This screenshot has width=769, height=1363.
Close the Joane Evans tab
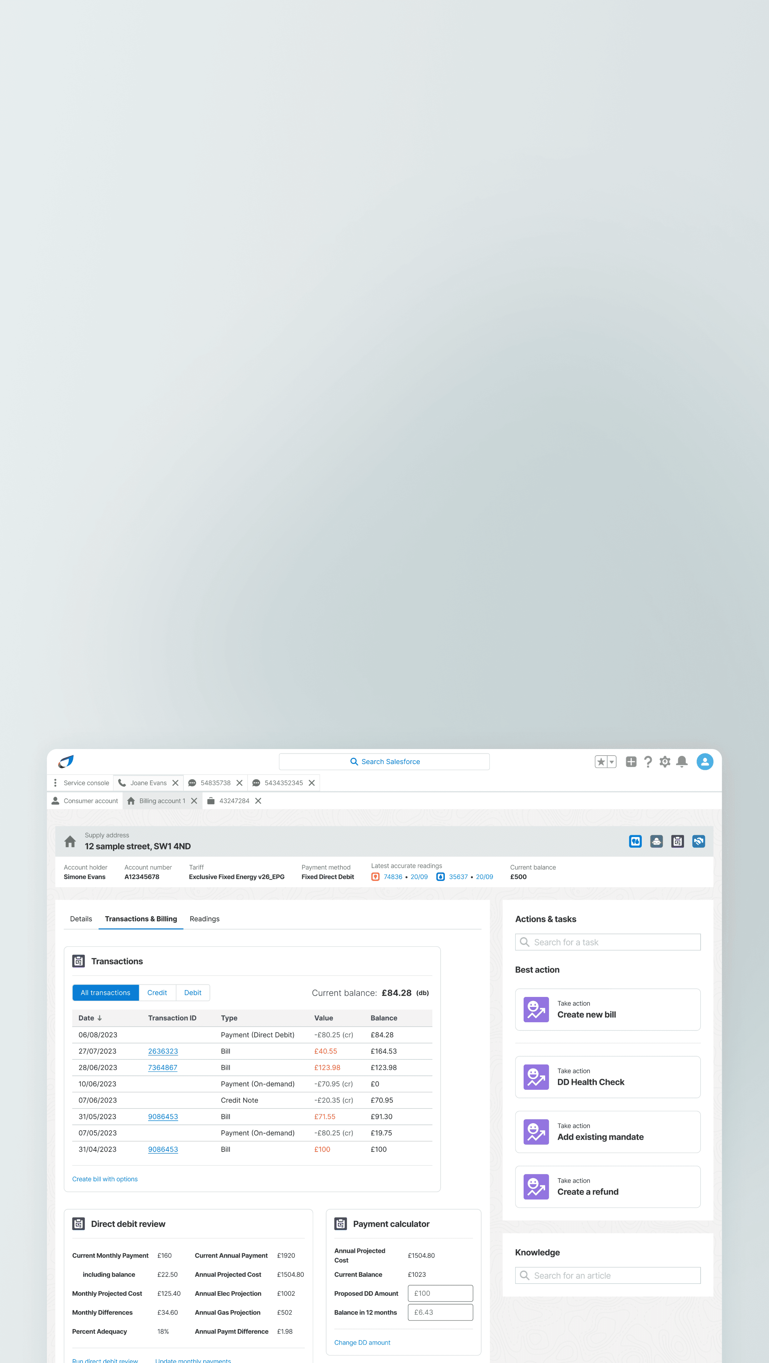[175, 783]
